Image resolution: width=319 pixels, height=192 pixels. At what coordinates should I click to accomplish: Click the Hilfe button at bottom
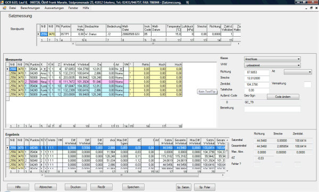click(18, 187)
